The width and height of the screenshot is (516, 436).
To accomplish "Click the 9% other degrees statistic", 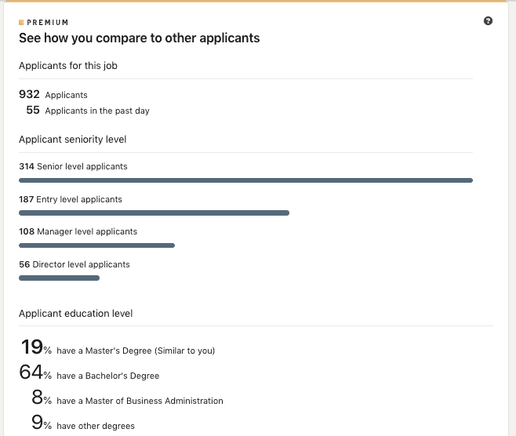I will point(82,425).
